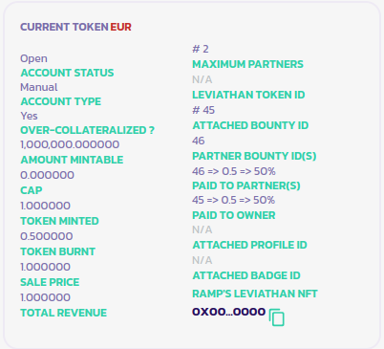Viewport: 384px width, 349px height.
Task: Click the Maximum Partners label
Action: tap(247, 64)
